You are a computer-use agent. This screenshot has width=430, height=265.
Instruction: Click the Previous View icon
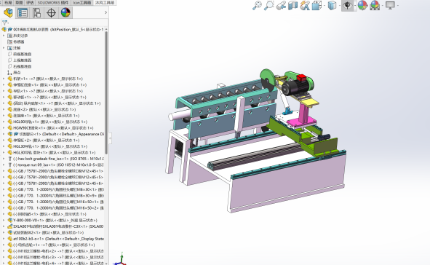pos(281,6)
